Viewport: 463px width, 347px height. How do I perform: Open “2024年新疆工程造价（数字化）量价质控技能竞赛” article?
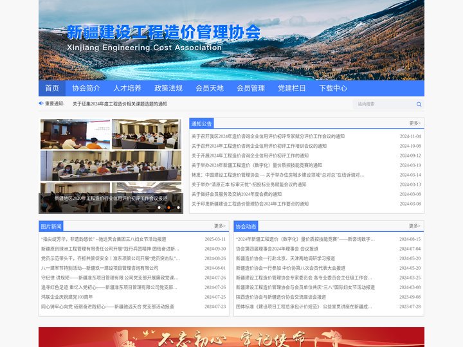click(305, 239)
